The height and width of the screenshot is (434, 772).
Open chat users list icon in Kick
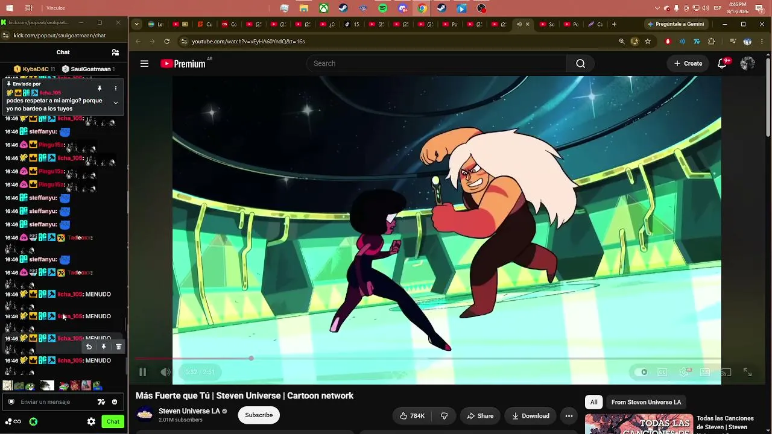[115, 52]
